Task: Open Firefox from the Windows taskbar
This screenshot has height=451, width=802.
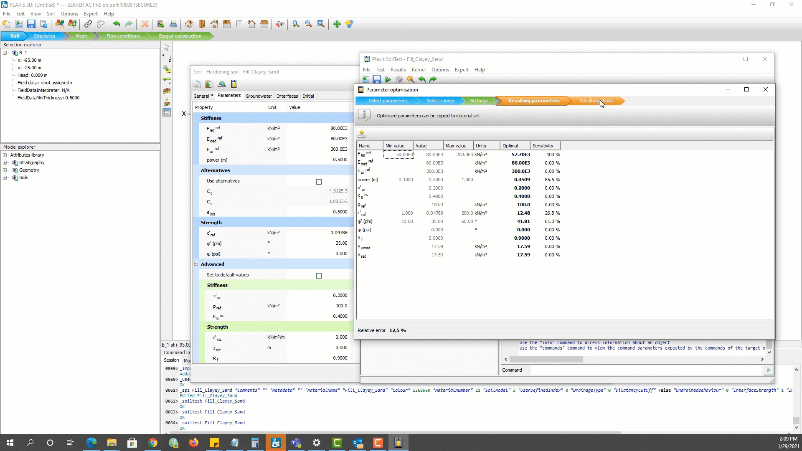Action: (193, 443)
